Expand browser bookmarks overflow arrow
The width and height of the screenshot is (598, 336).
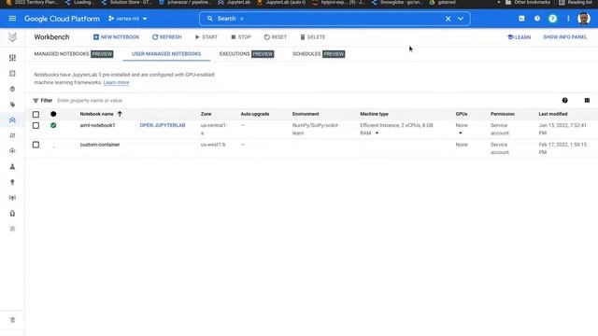[498, 2]
